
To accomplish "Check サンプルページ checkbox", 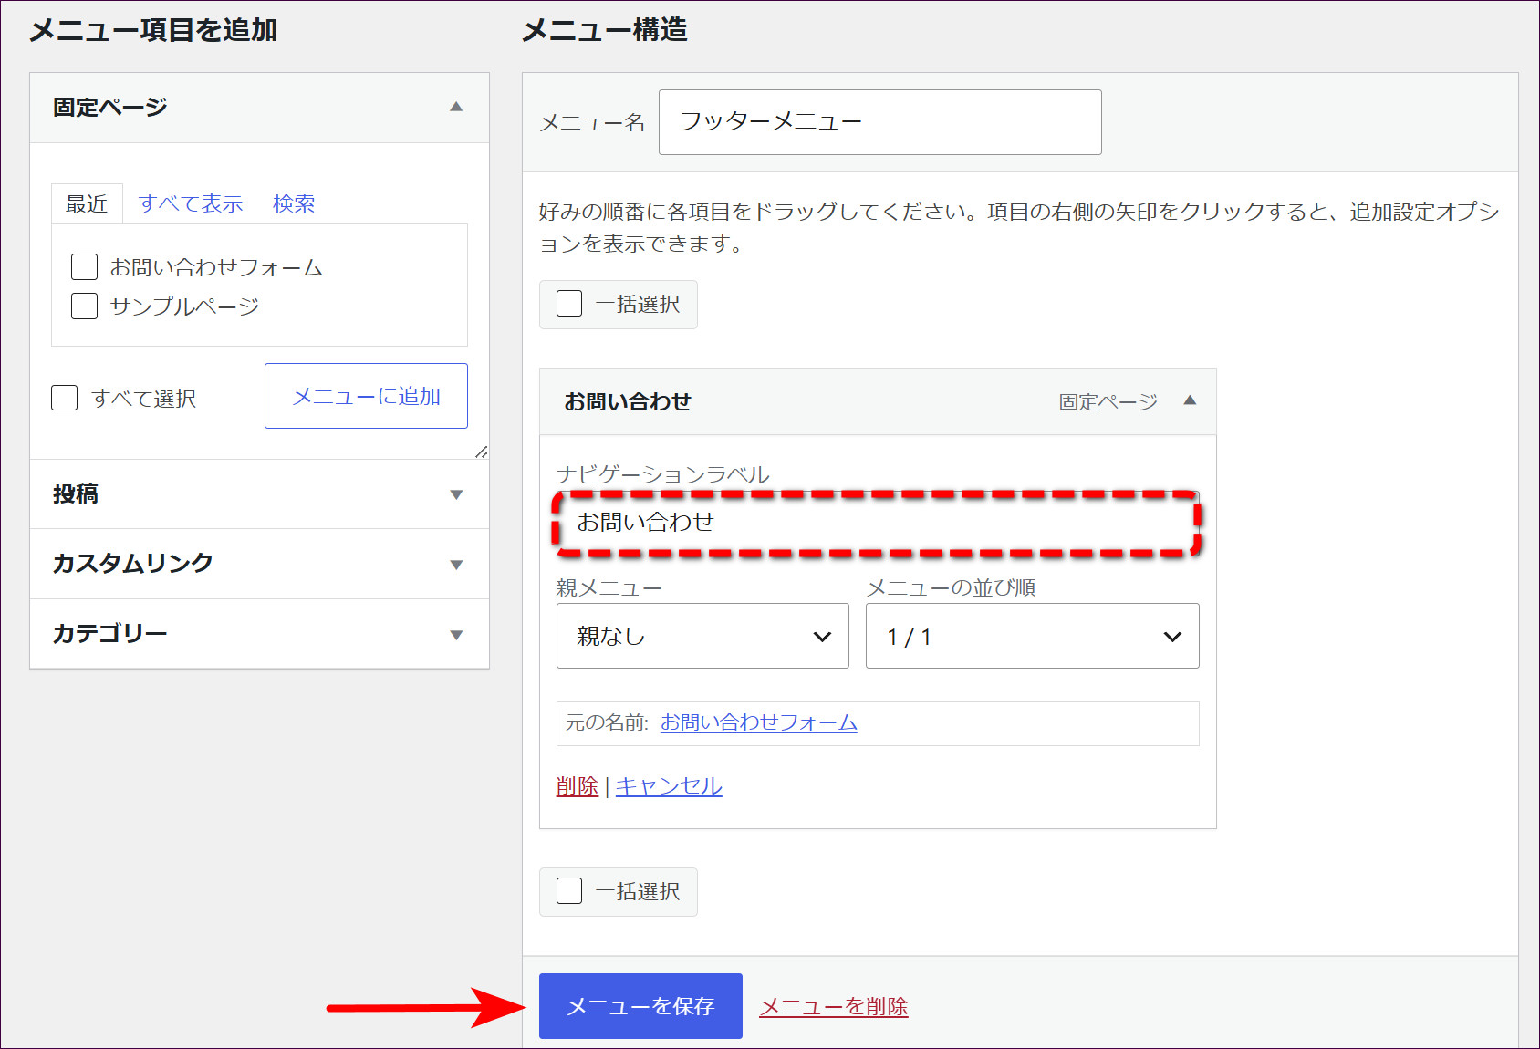I will (84, 306).
